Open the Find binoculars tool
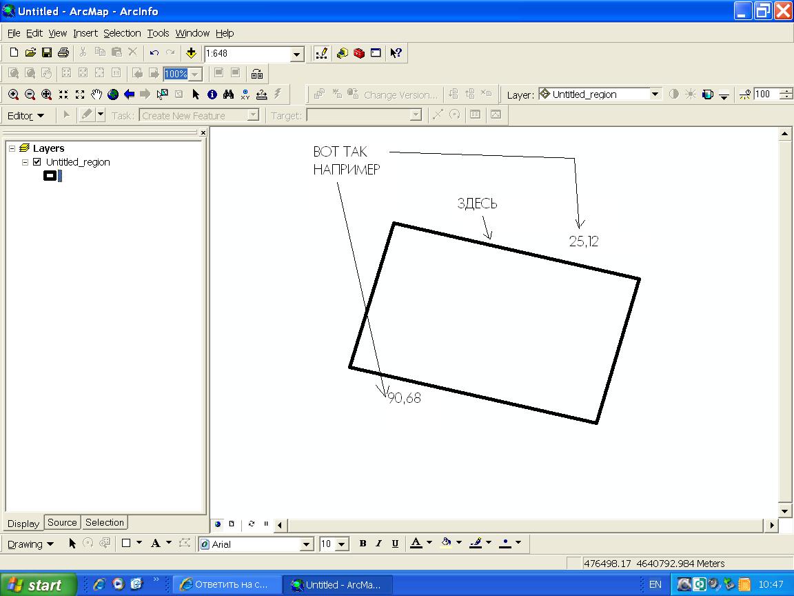Viewport: 794px width, 596px height. click(228, 95)
